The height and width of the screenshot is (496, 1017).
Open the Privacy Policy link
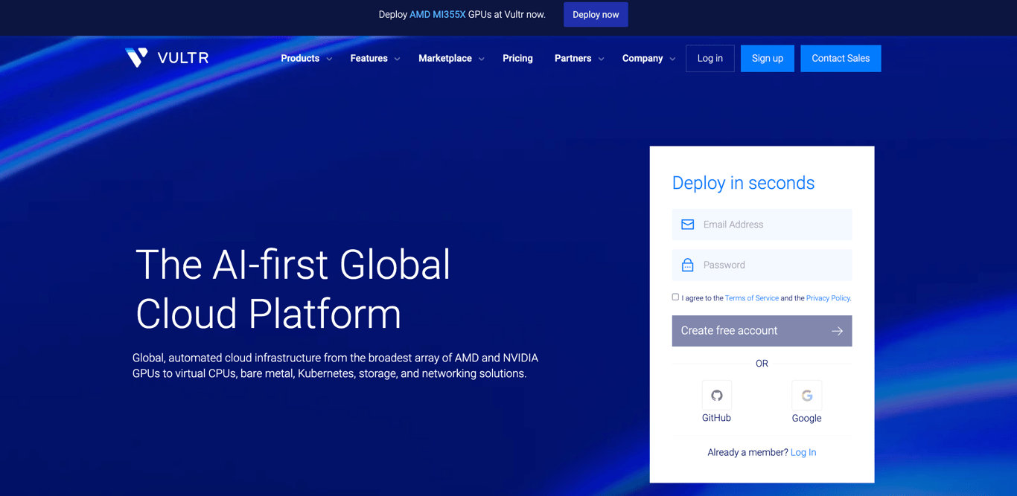point(828,298)
